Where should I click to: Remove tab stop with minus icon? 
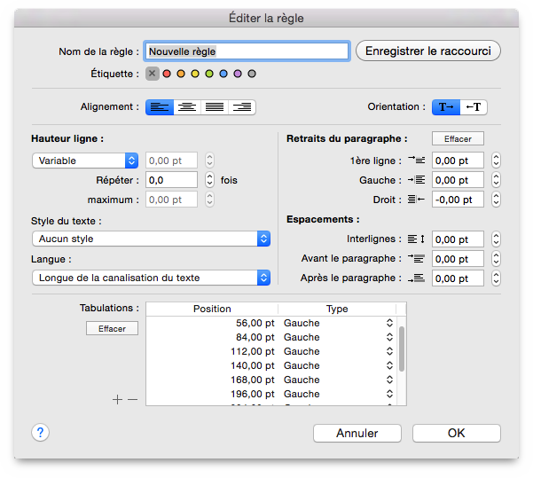[x=133, y=399]
